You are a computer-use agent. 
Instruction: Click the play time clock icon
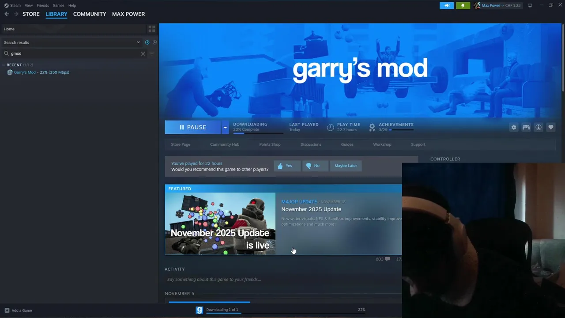(x=330, y=127)
